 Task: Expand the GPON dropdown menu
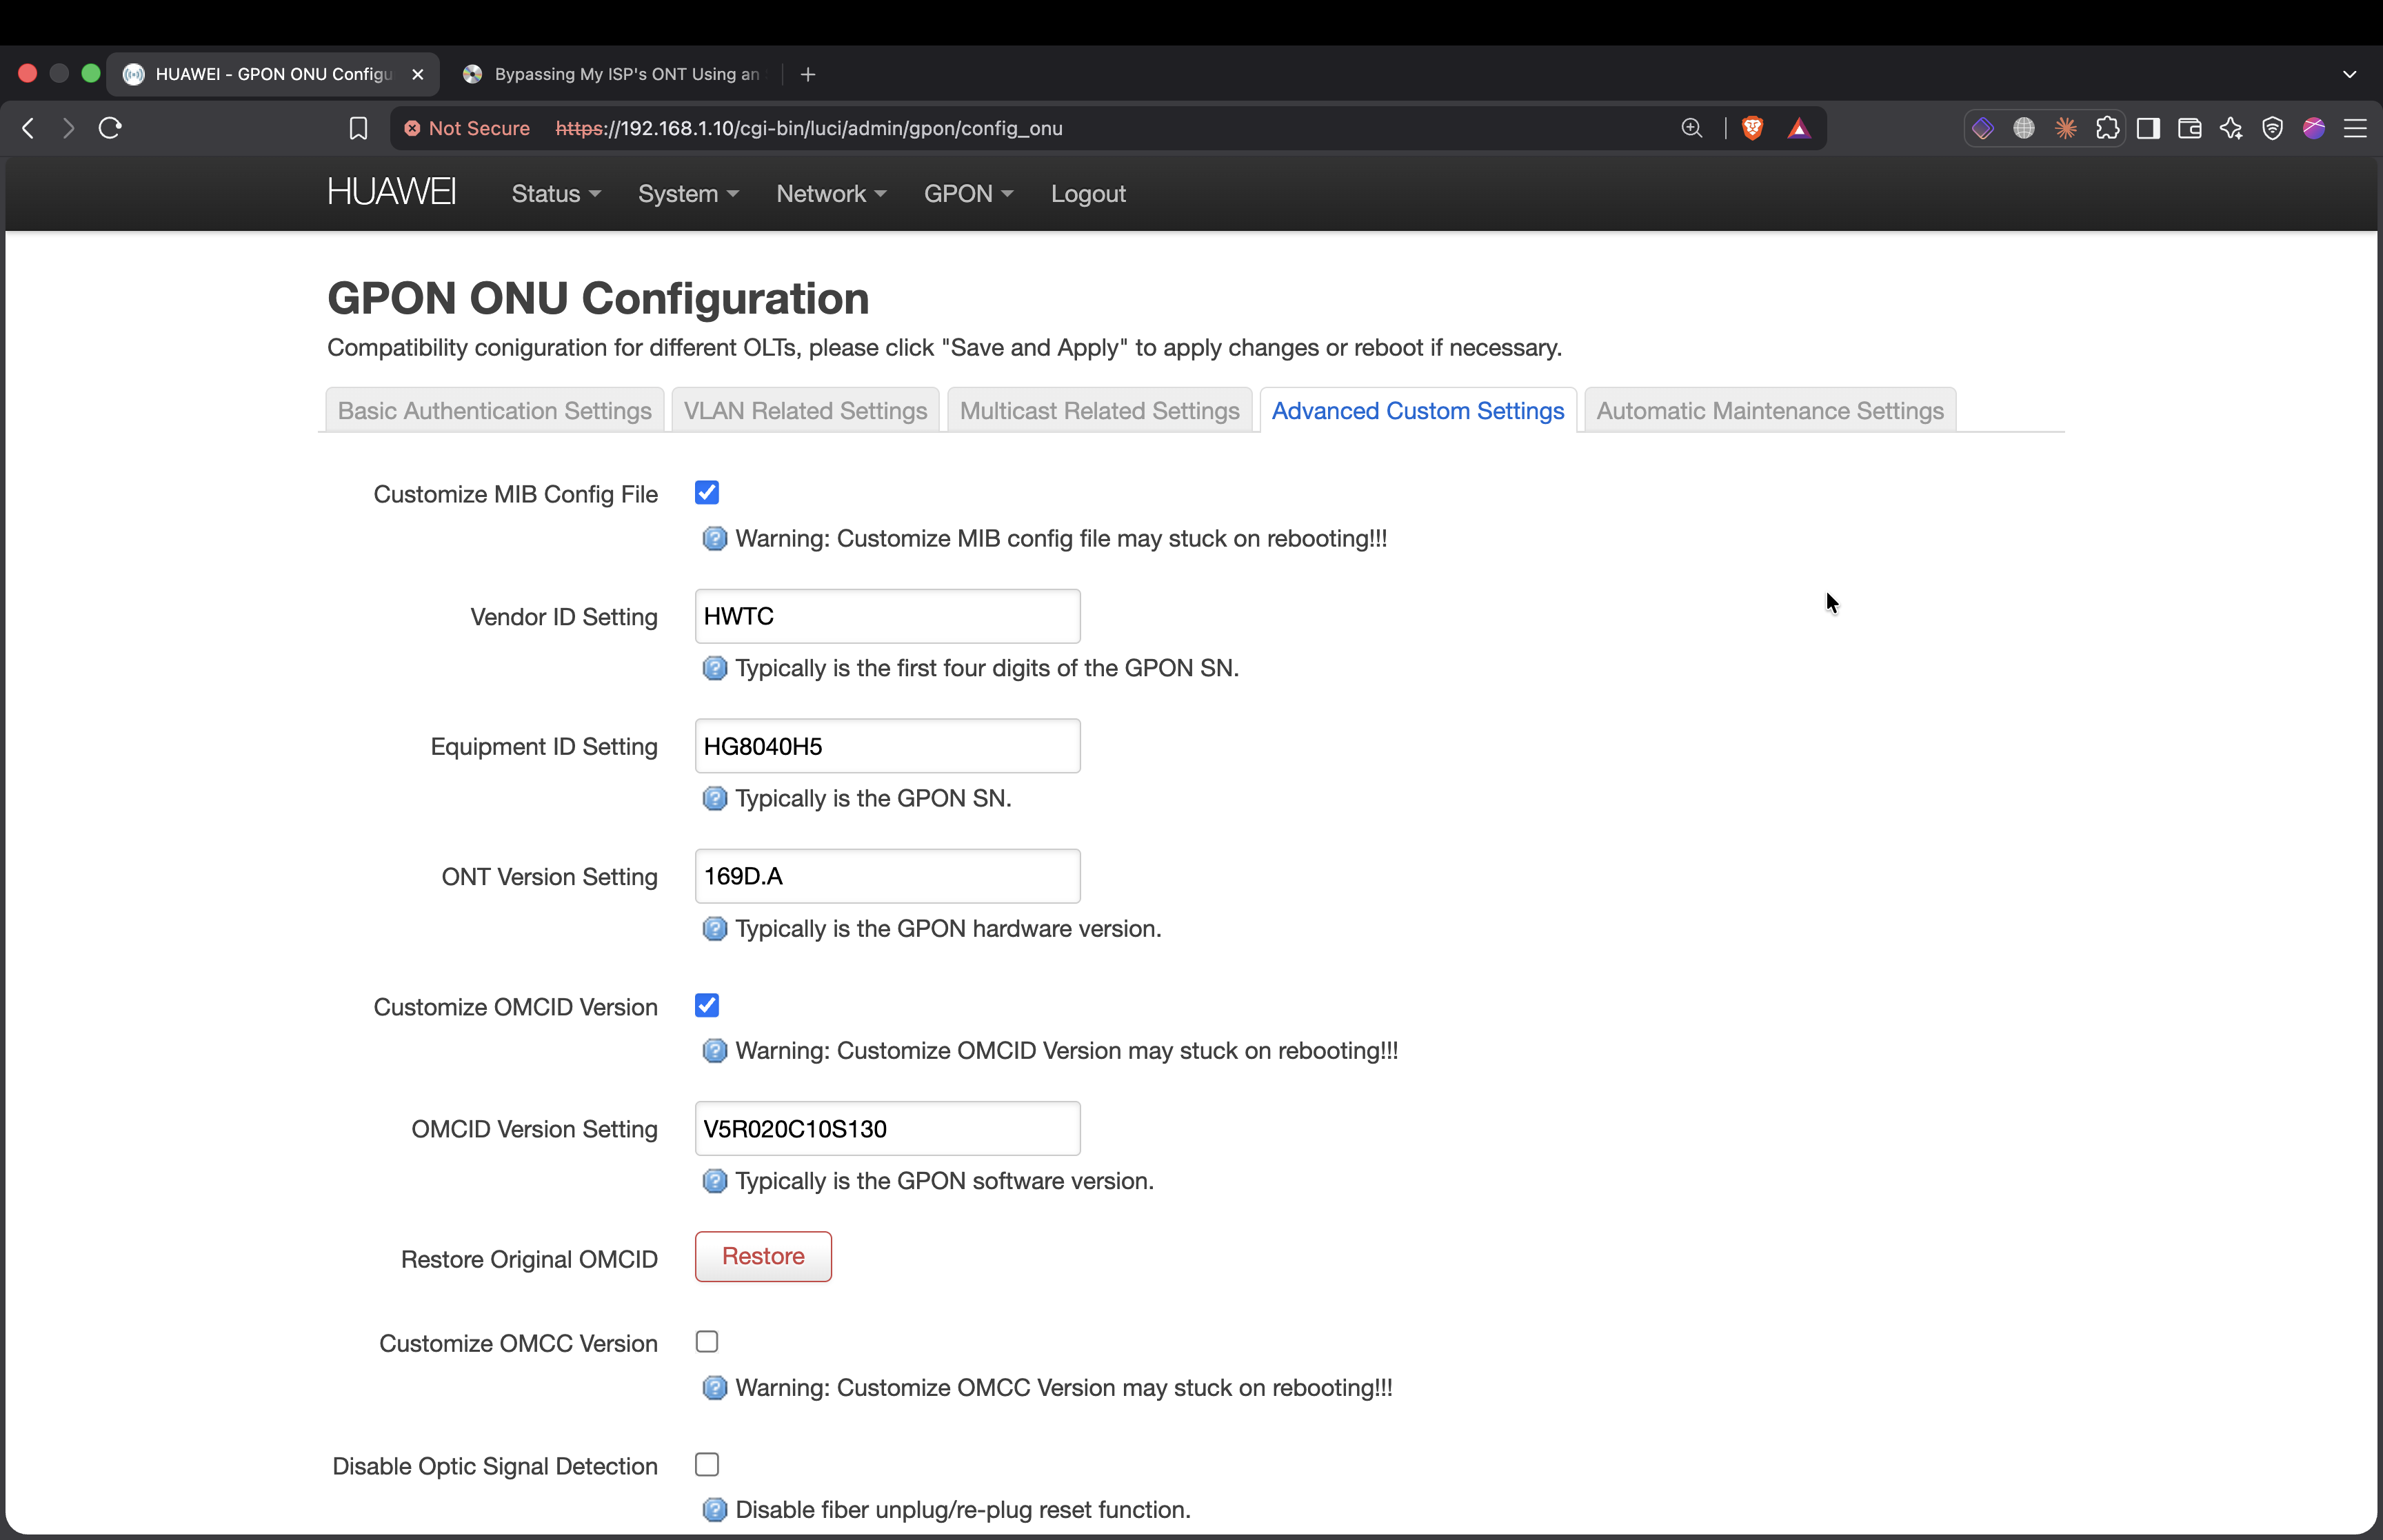click(x=968, y=194)
